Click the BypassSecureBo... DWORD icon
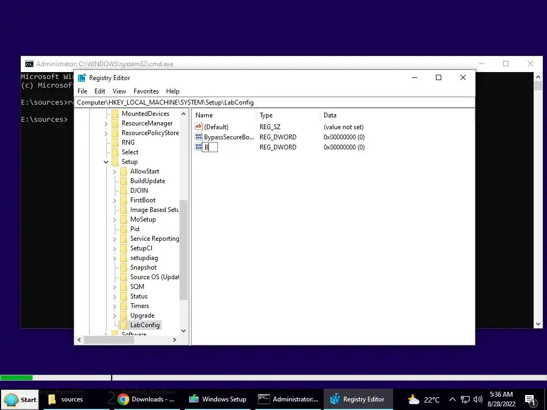The image size is (547, 410). [199, 137]
